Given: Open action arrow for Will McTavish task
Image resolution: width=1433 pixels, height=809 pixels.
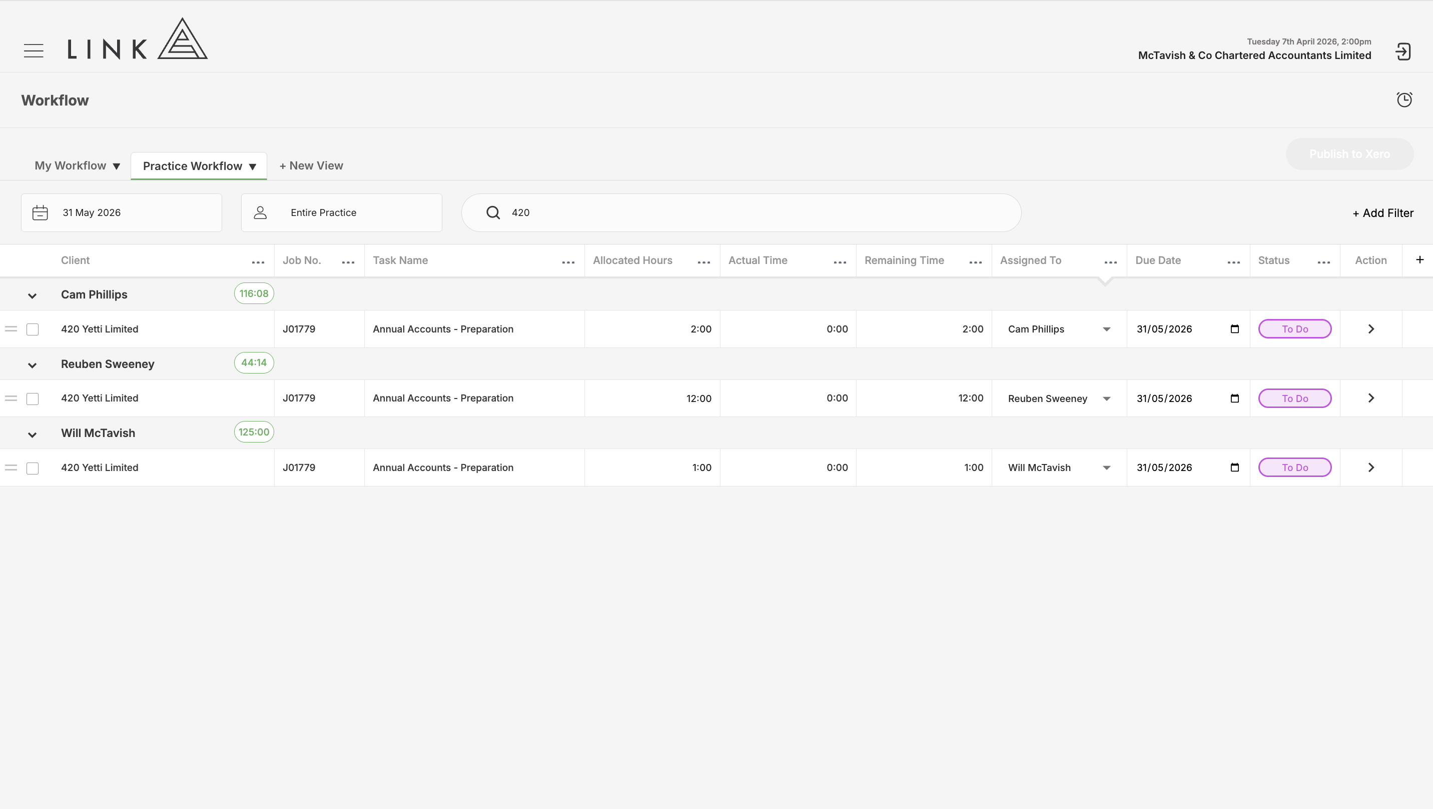Looking at the screenshot, I should [x=1370, y=467].
